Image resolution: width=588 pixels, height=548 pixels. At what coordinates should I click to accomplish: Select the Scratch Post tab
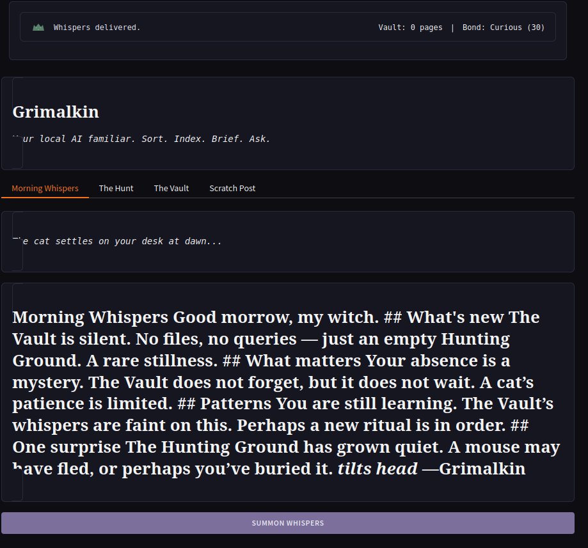pos(232,188)
